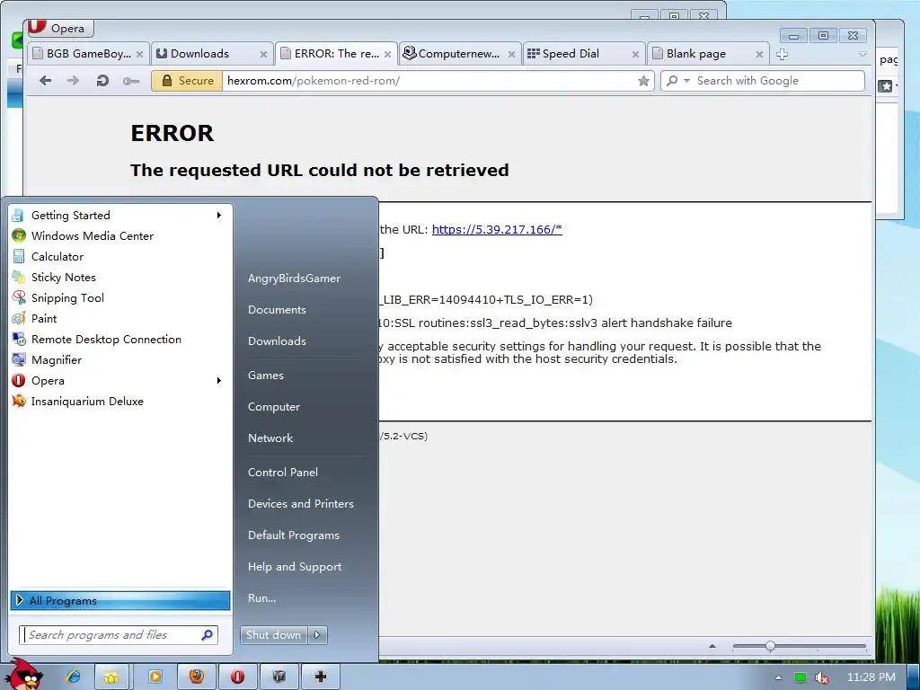Open the Opera menu button
The width and height of the screenshot is (920, 690).
[x=60, y=28]
